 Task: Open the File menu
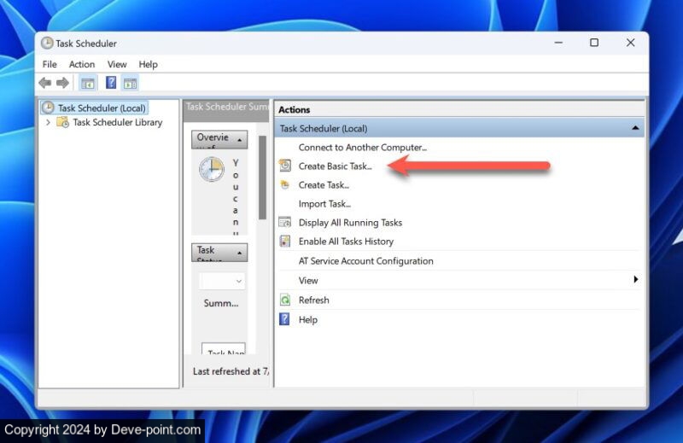click(50, 64)
